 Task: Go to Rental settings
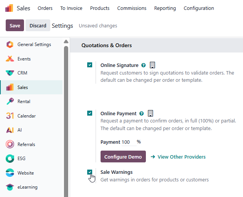[x=24, y=102]
